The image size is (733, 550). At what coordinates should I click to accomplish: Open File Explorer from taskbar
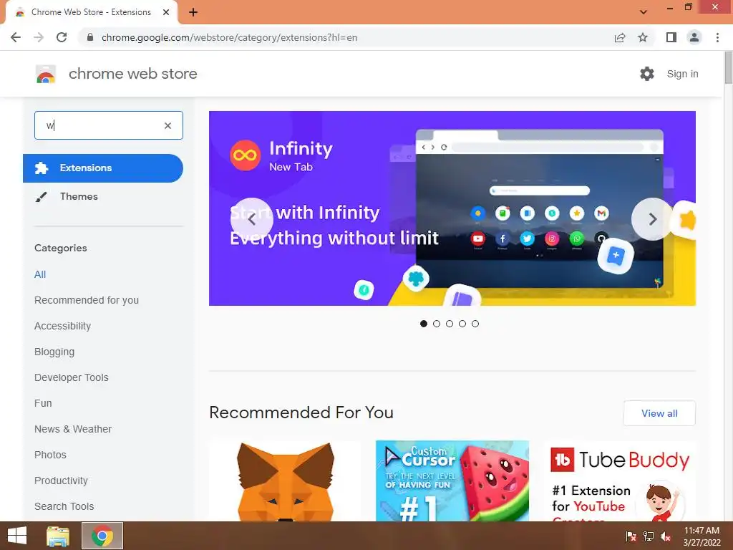point(58,536)
